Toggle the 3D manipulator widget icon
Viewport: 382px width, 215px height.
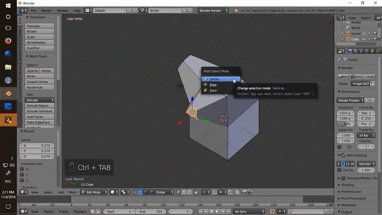(134, 192)
